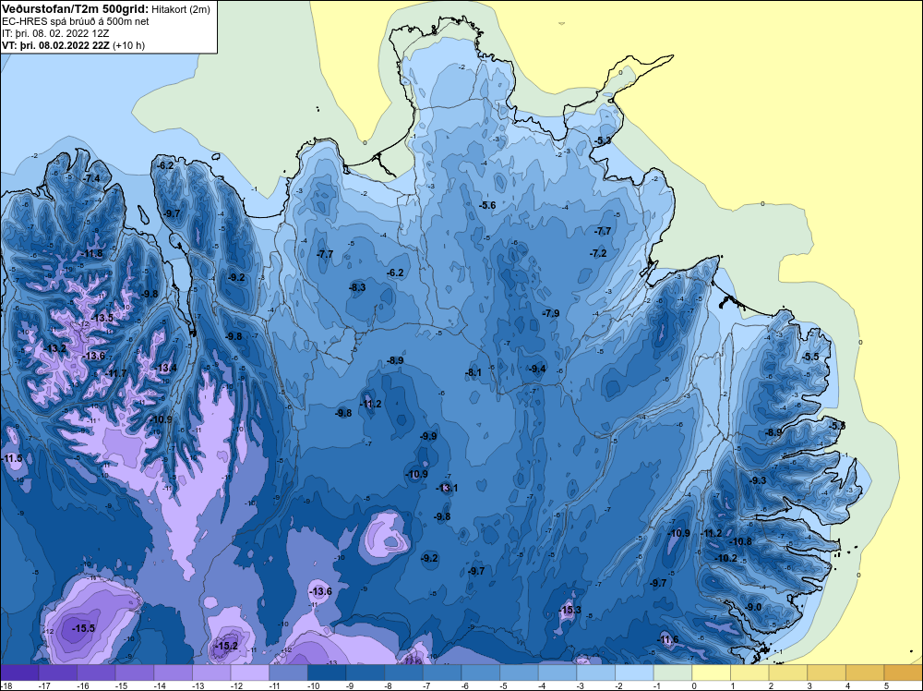Click the -10.8 temperature value
Viewport: 923px width, 691px height.
pos(740,542)
